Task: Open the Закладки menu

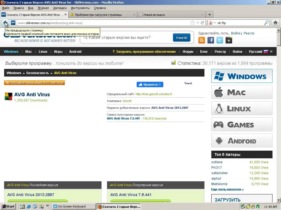Action: [60, 8]
